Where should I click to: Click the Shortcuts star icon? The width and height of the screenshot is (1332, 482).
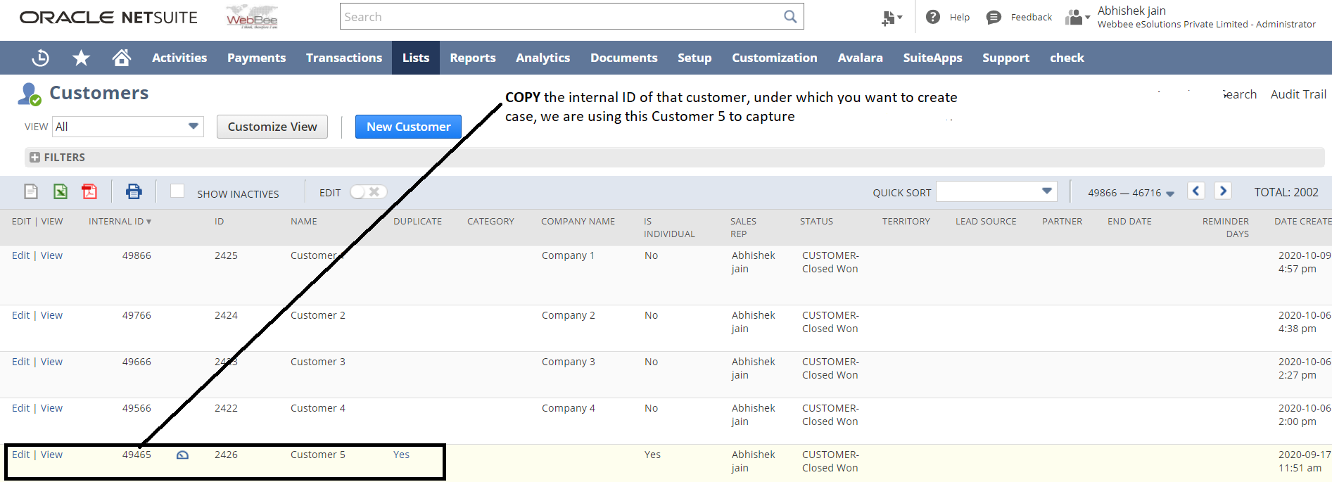point(82,58)
